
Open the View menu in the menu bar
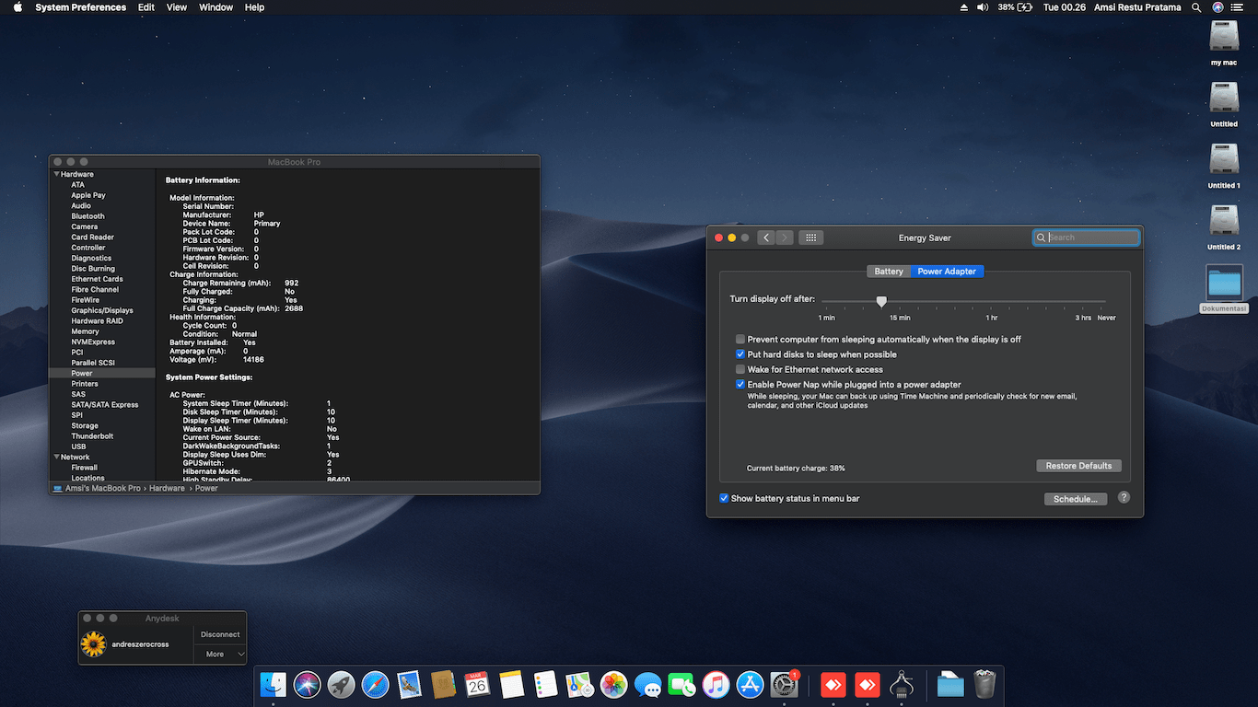[x=177, y=7]
